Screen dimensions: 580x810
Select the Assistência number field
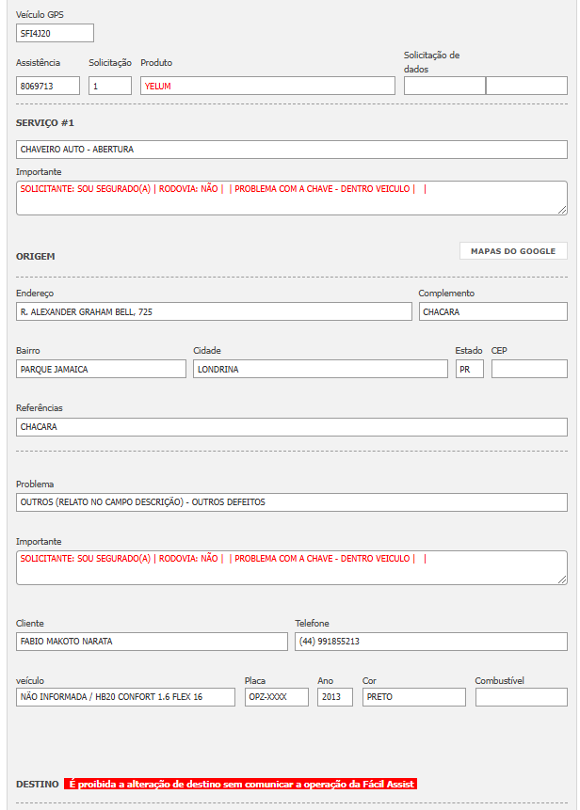pos(48,86)
